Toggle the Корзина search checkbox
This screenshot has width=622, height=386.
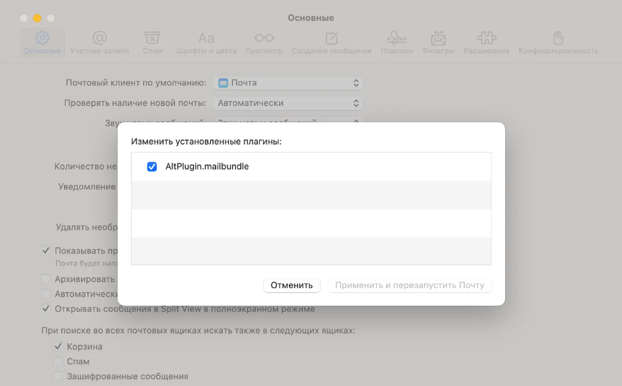coord(58,346)
